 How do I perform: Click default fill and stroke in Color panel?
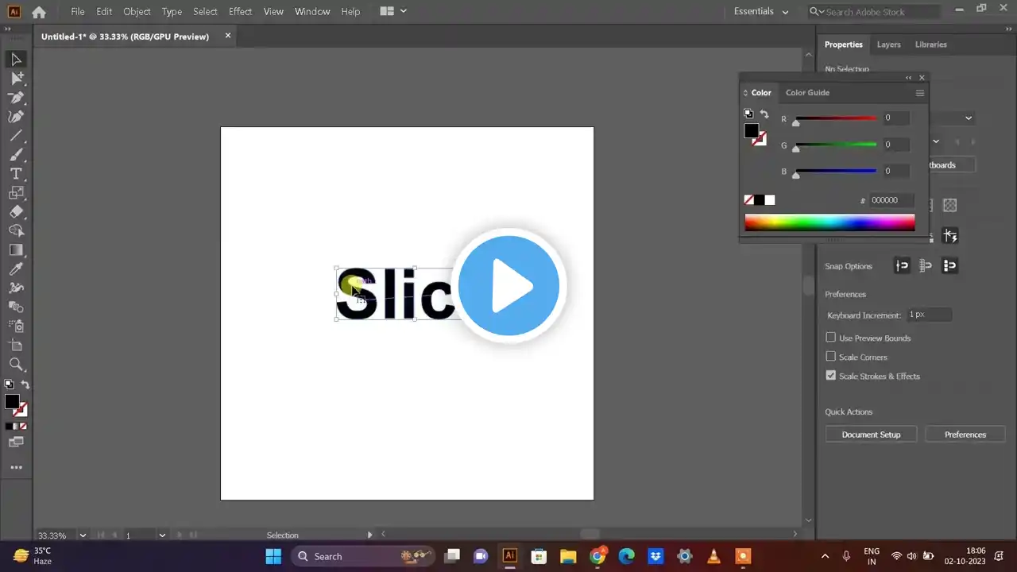pos(748,114)
